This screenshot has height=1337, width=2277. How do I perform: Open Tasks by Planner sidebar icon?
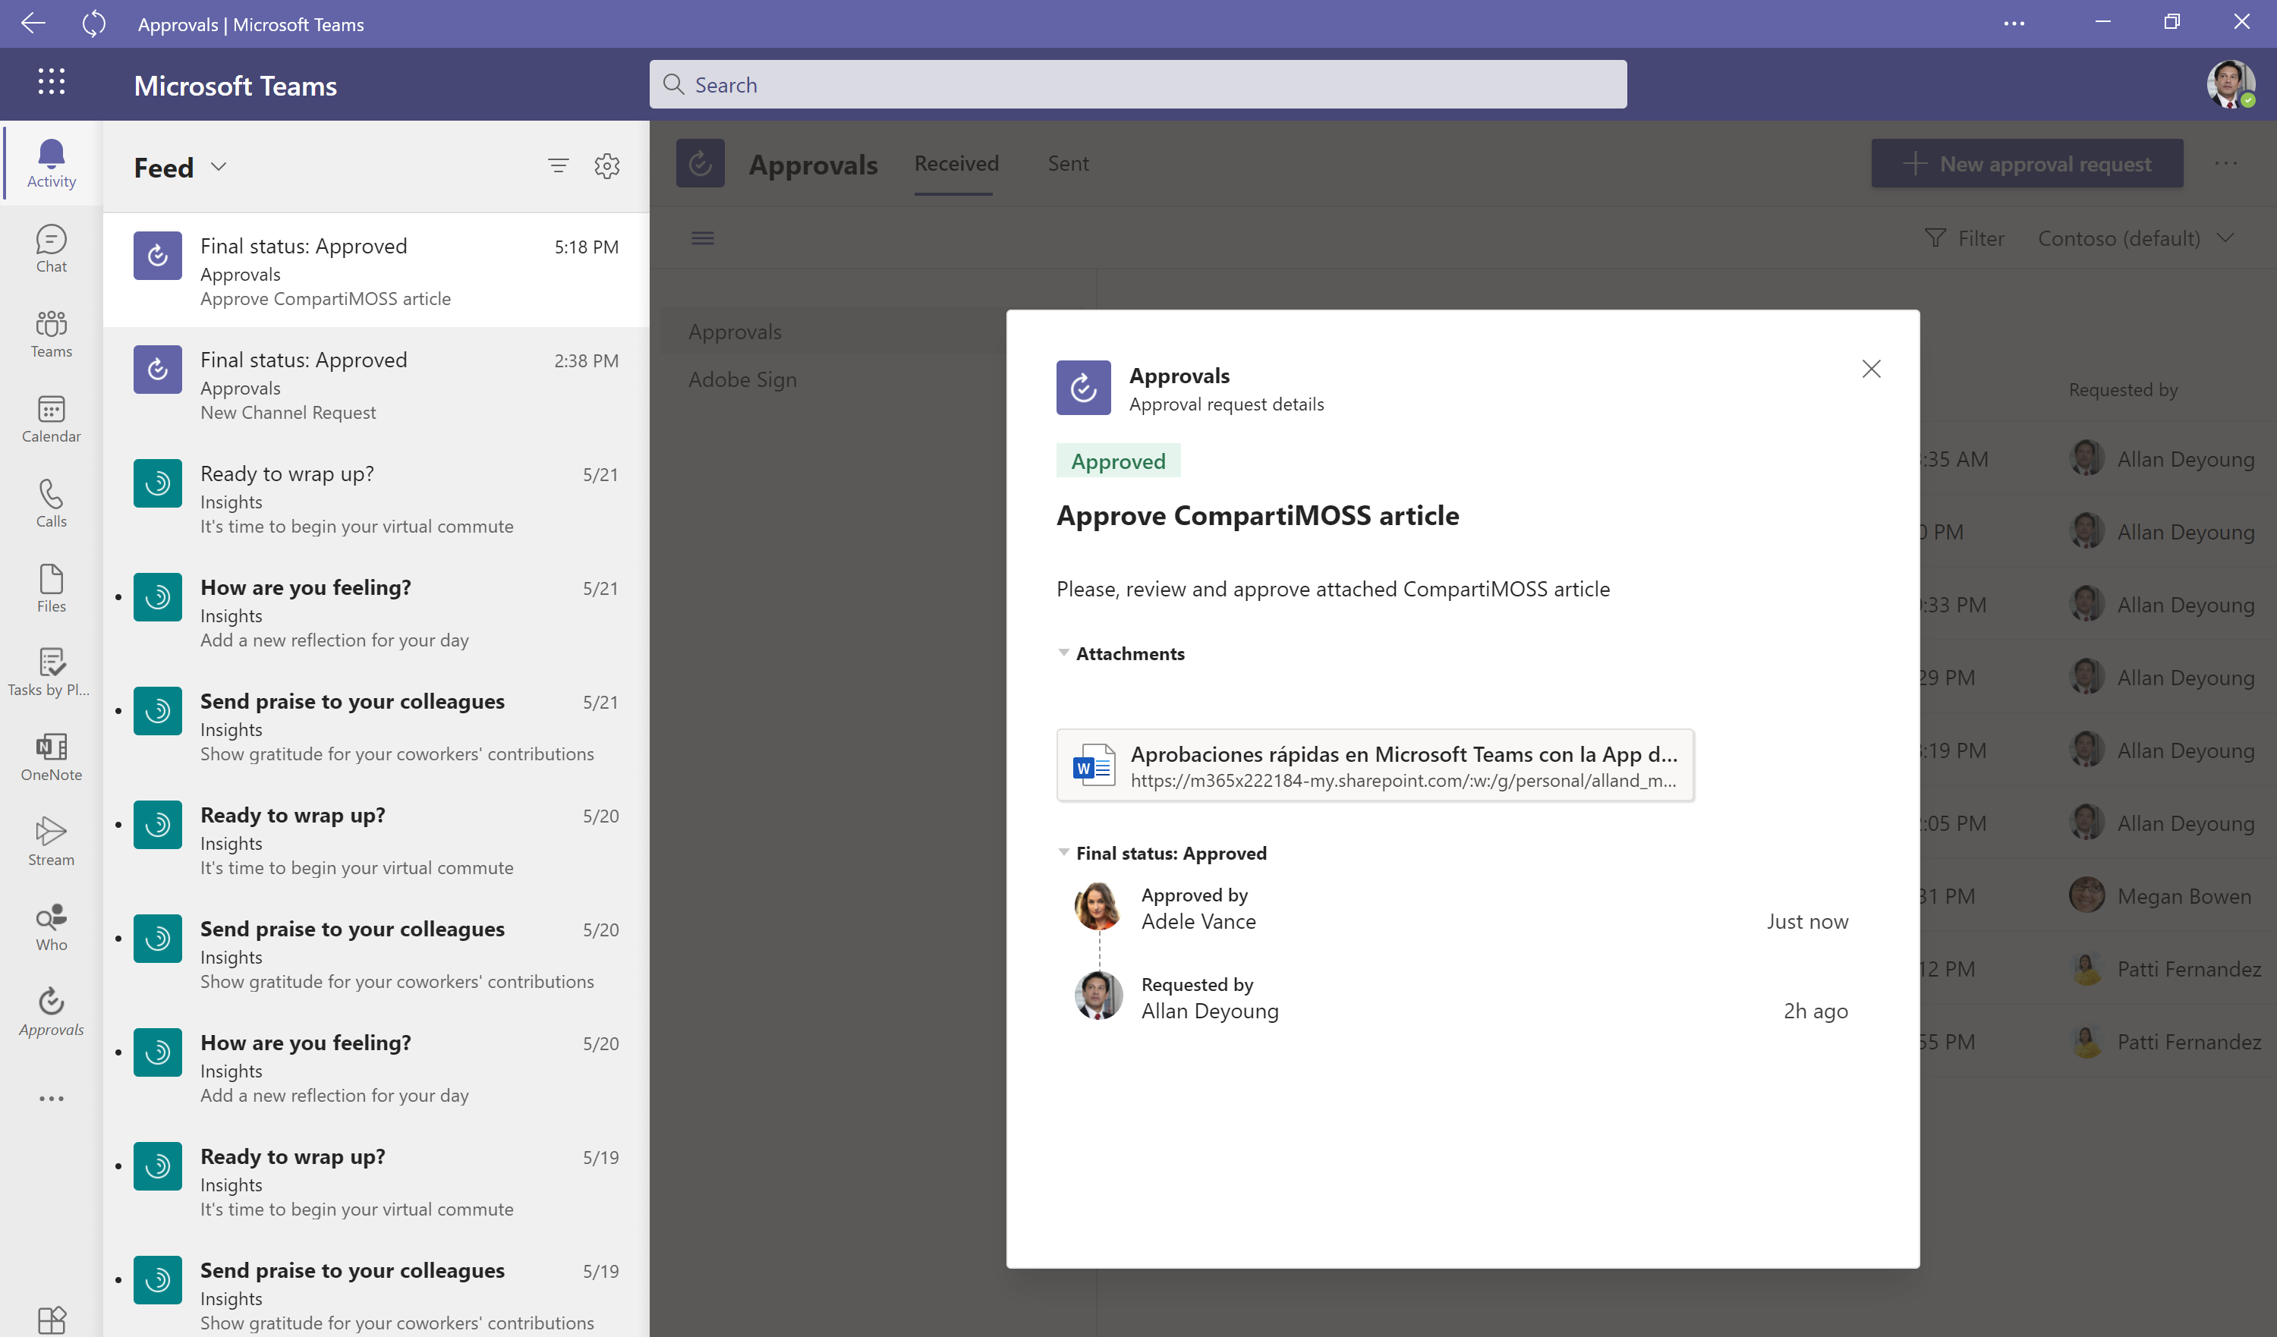coord(51,673)
